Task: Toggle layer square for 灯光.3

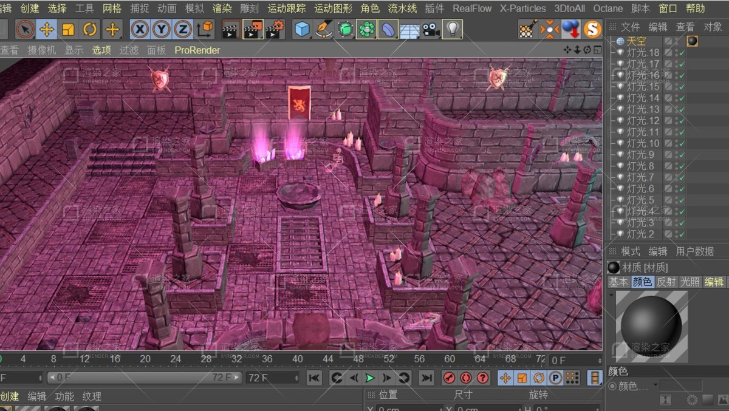Action: click(x=668, y=223)
